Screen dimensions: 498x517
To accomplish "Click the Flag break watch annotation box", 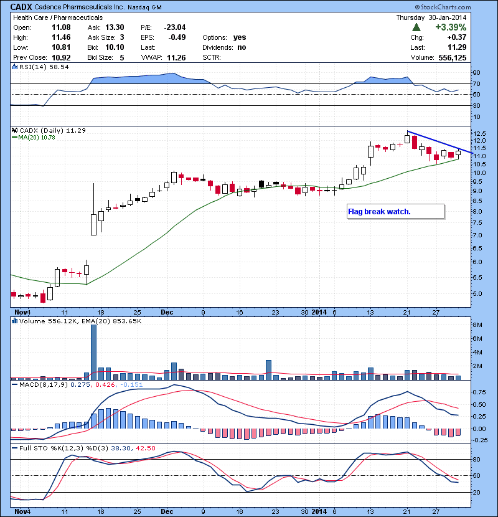I will point(396,211).
